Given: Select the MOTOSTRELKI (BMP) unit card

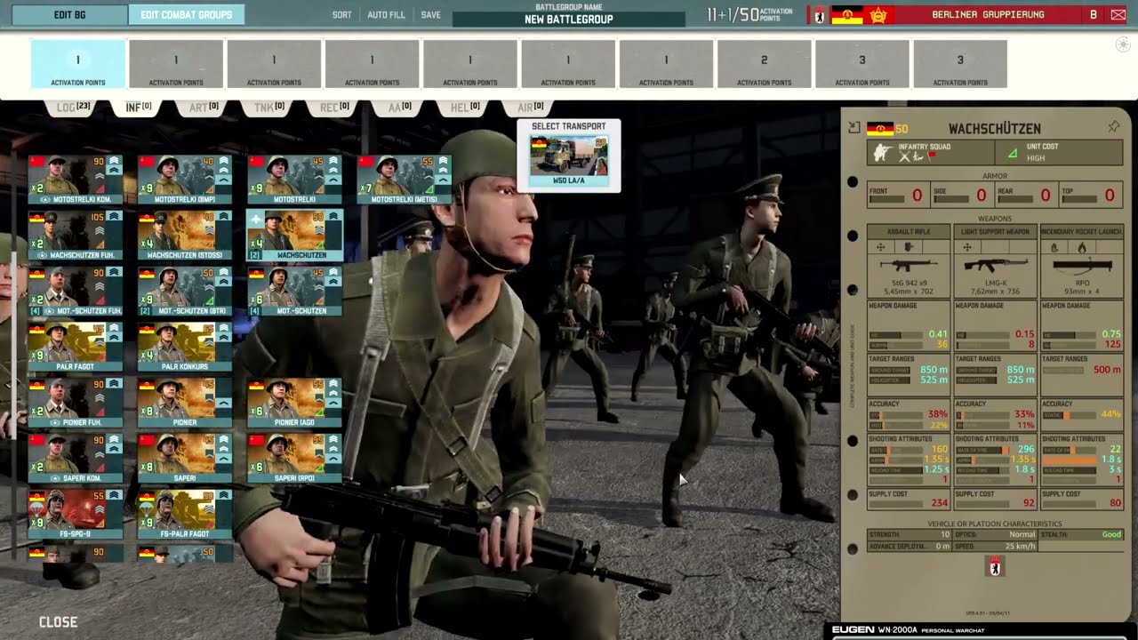Looking at the screenshot, I should click(185, 180).
